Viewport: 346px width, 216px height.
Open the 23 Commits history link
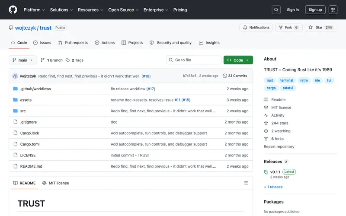[235, 76]
